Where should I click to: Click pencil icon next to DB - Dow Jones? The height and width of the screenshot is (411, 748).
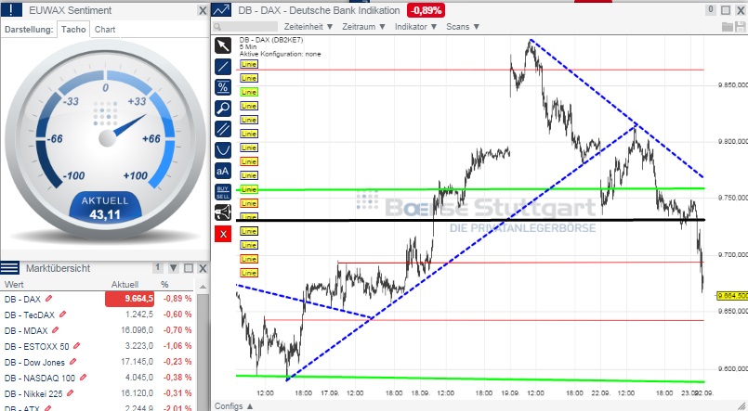72,362
